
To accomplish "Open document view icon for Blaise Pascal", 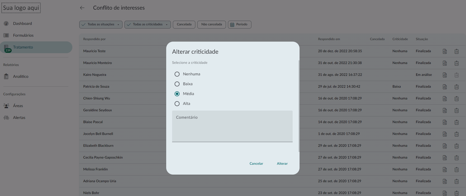I will click(445, 122).
